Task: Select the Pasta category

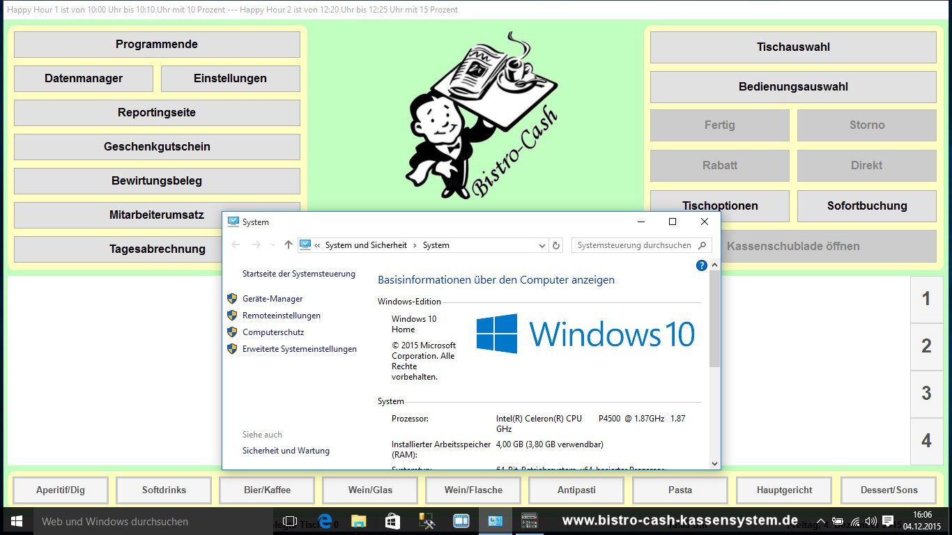Action: click(680, 490)
